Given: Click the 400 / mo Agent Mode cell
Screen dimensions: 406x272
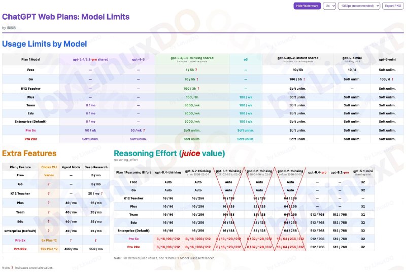Looking at the screenshot, I should coord(71,249).
